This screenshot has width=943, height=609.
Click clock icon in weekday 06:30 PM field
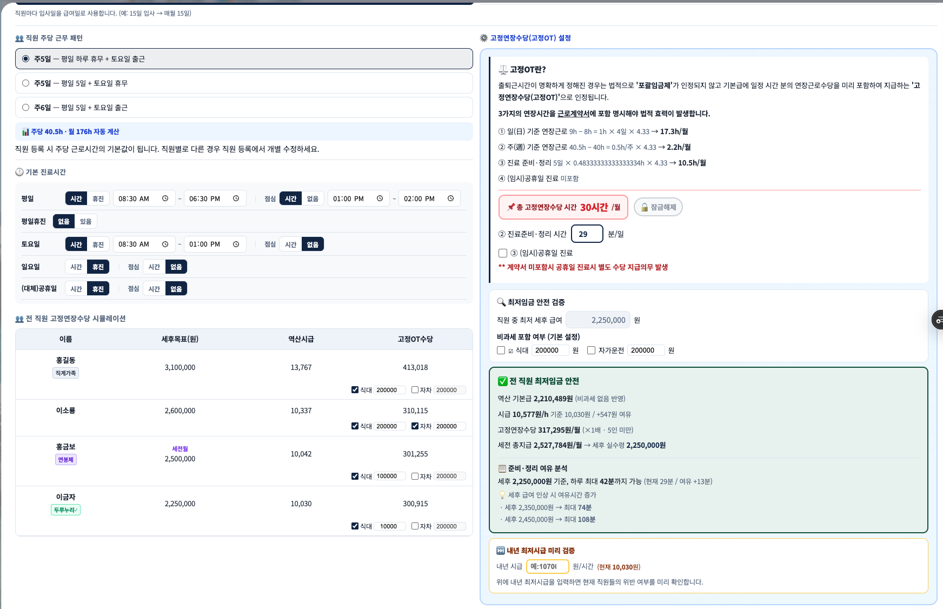236,198
